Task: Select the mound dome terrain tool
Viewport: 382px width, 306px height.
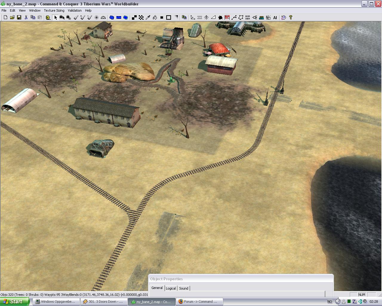Action: [x=103, y=18]
